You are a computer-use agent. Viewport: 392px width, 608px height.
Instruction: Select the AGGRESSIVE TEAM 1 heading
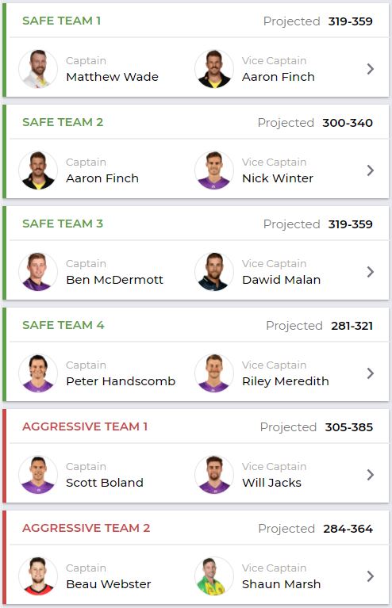click(x=85, y=426)
